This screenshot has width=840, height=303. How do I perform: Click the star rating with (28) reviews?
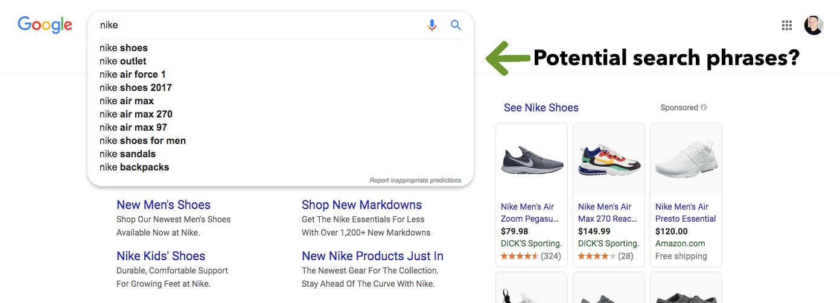(606, 256)
